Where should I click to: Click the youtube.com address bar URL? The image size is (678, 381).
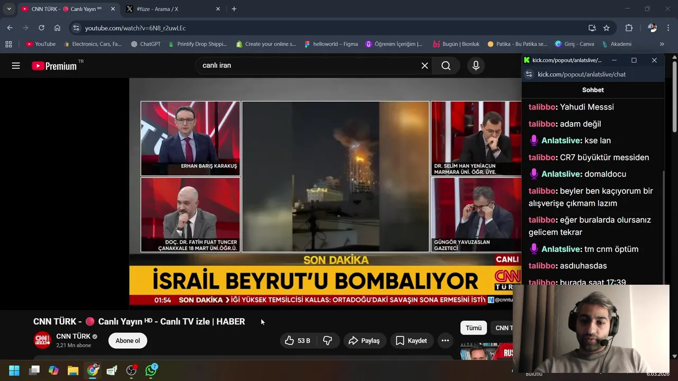[x=135, y=28]
